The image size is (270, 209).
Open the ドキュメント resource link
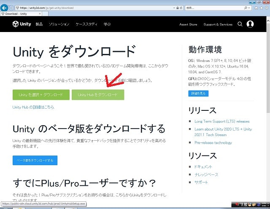(x=203, y=167)
